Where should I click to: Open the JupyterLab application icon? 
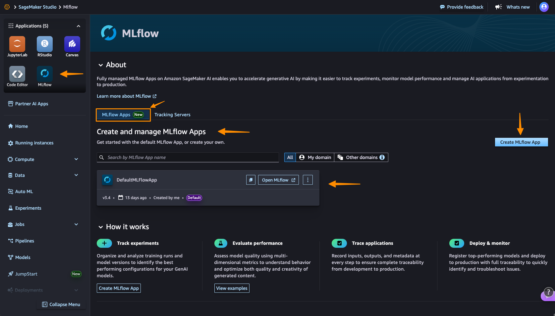pos(17,43)
